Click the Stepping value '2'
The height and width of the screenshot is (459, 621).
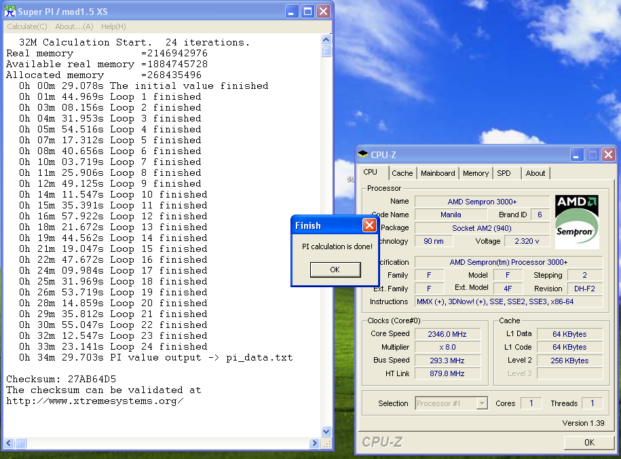coord(584,275)
